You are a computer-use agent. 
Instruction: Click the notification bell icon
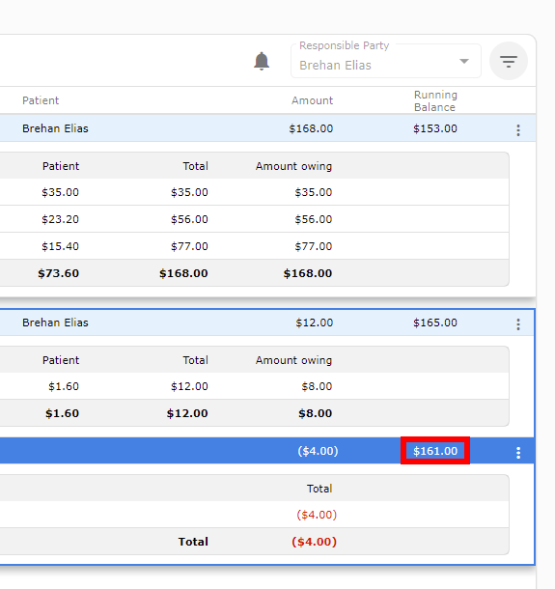(262, 61)
